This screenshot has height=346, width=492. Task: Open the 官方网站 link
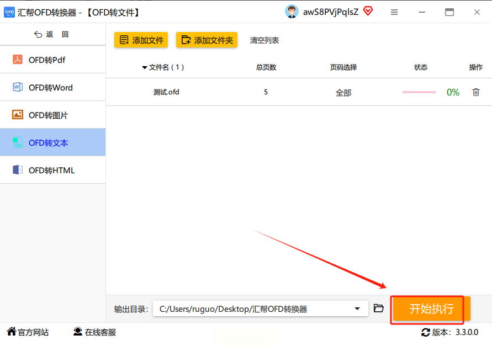pos(28,332)
